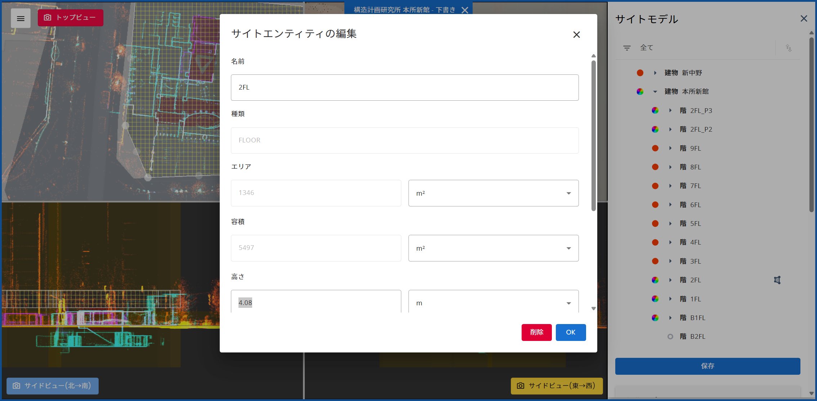Click the dialog scrollbar thumb

594,135
